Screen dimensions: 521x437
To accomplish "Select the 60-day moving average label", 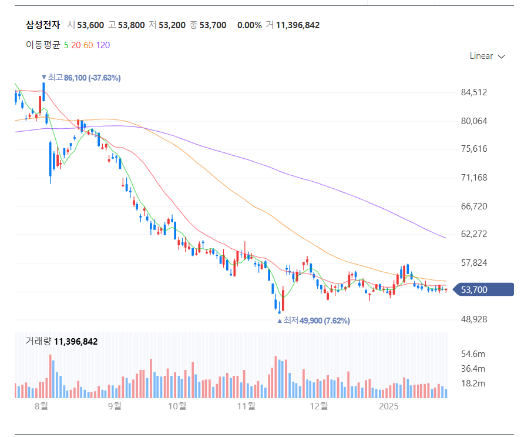I will click(x=88, y=45).
